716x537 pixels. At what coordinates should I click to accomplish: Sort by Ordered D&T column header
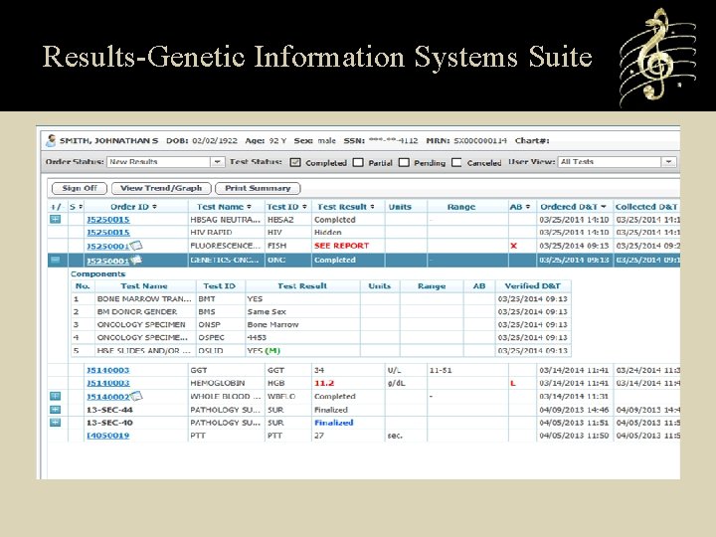click(x=573, y=207)
